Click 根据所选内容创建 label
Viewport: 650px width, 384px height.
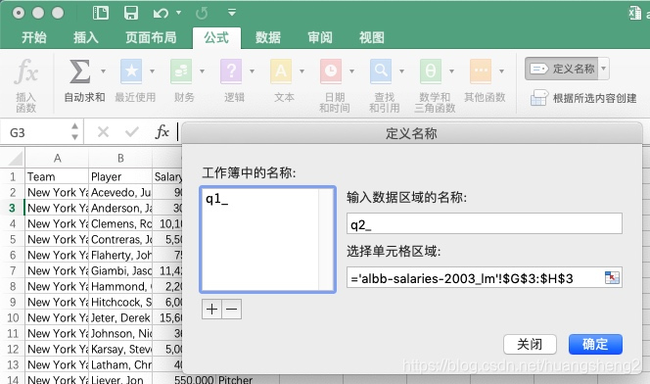[x=594, y=98]
